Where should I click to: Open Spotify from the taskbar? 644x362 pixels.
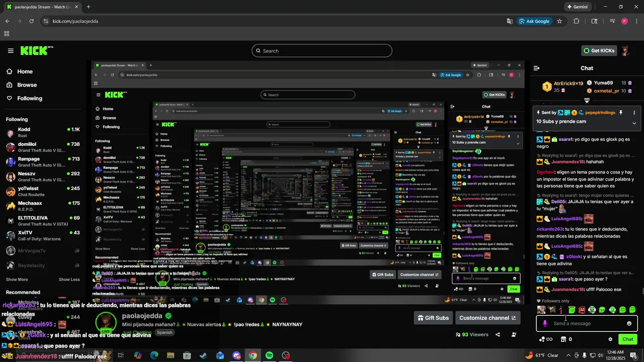[x=269, y=355]
